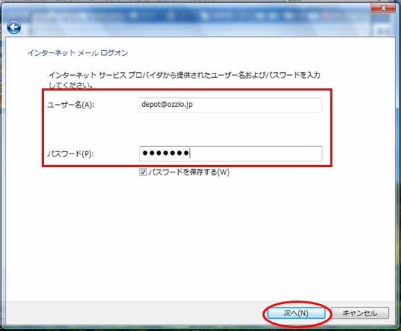Viewport: 401px width, 331px height.
Task: Click empty space right of depot@ozzio.jp
Action: coord(256,105)
